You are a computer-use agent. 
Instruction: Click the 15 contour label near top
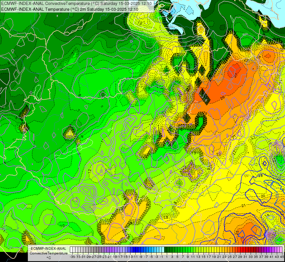[x=140, y=23]
